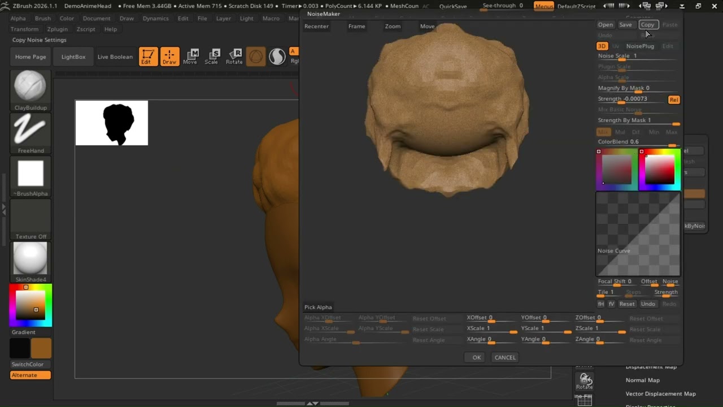The height and width of the screenshot is (407, 723).
Task: Open the Dynamics menu
Action: pos(155,18)
